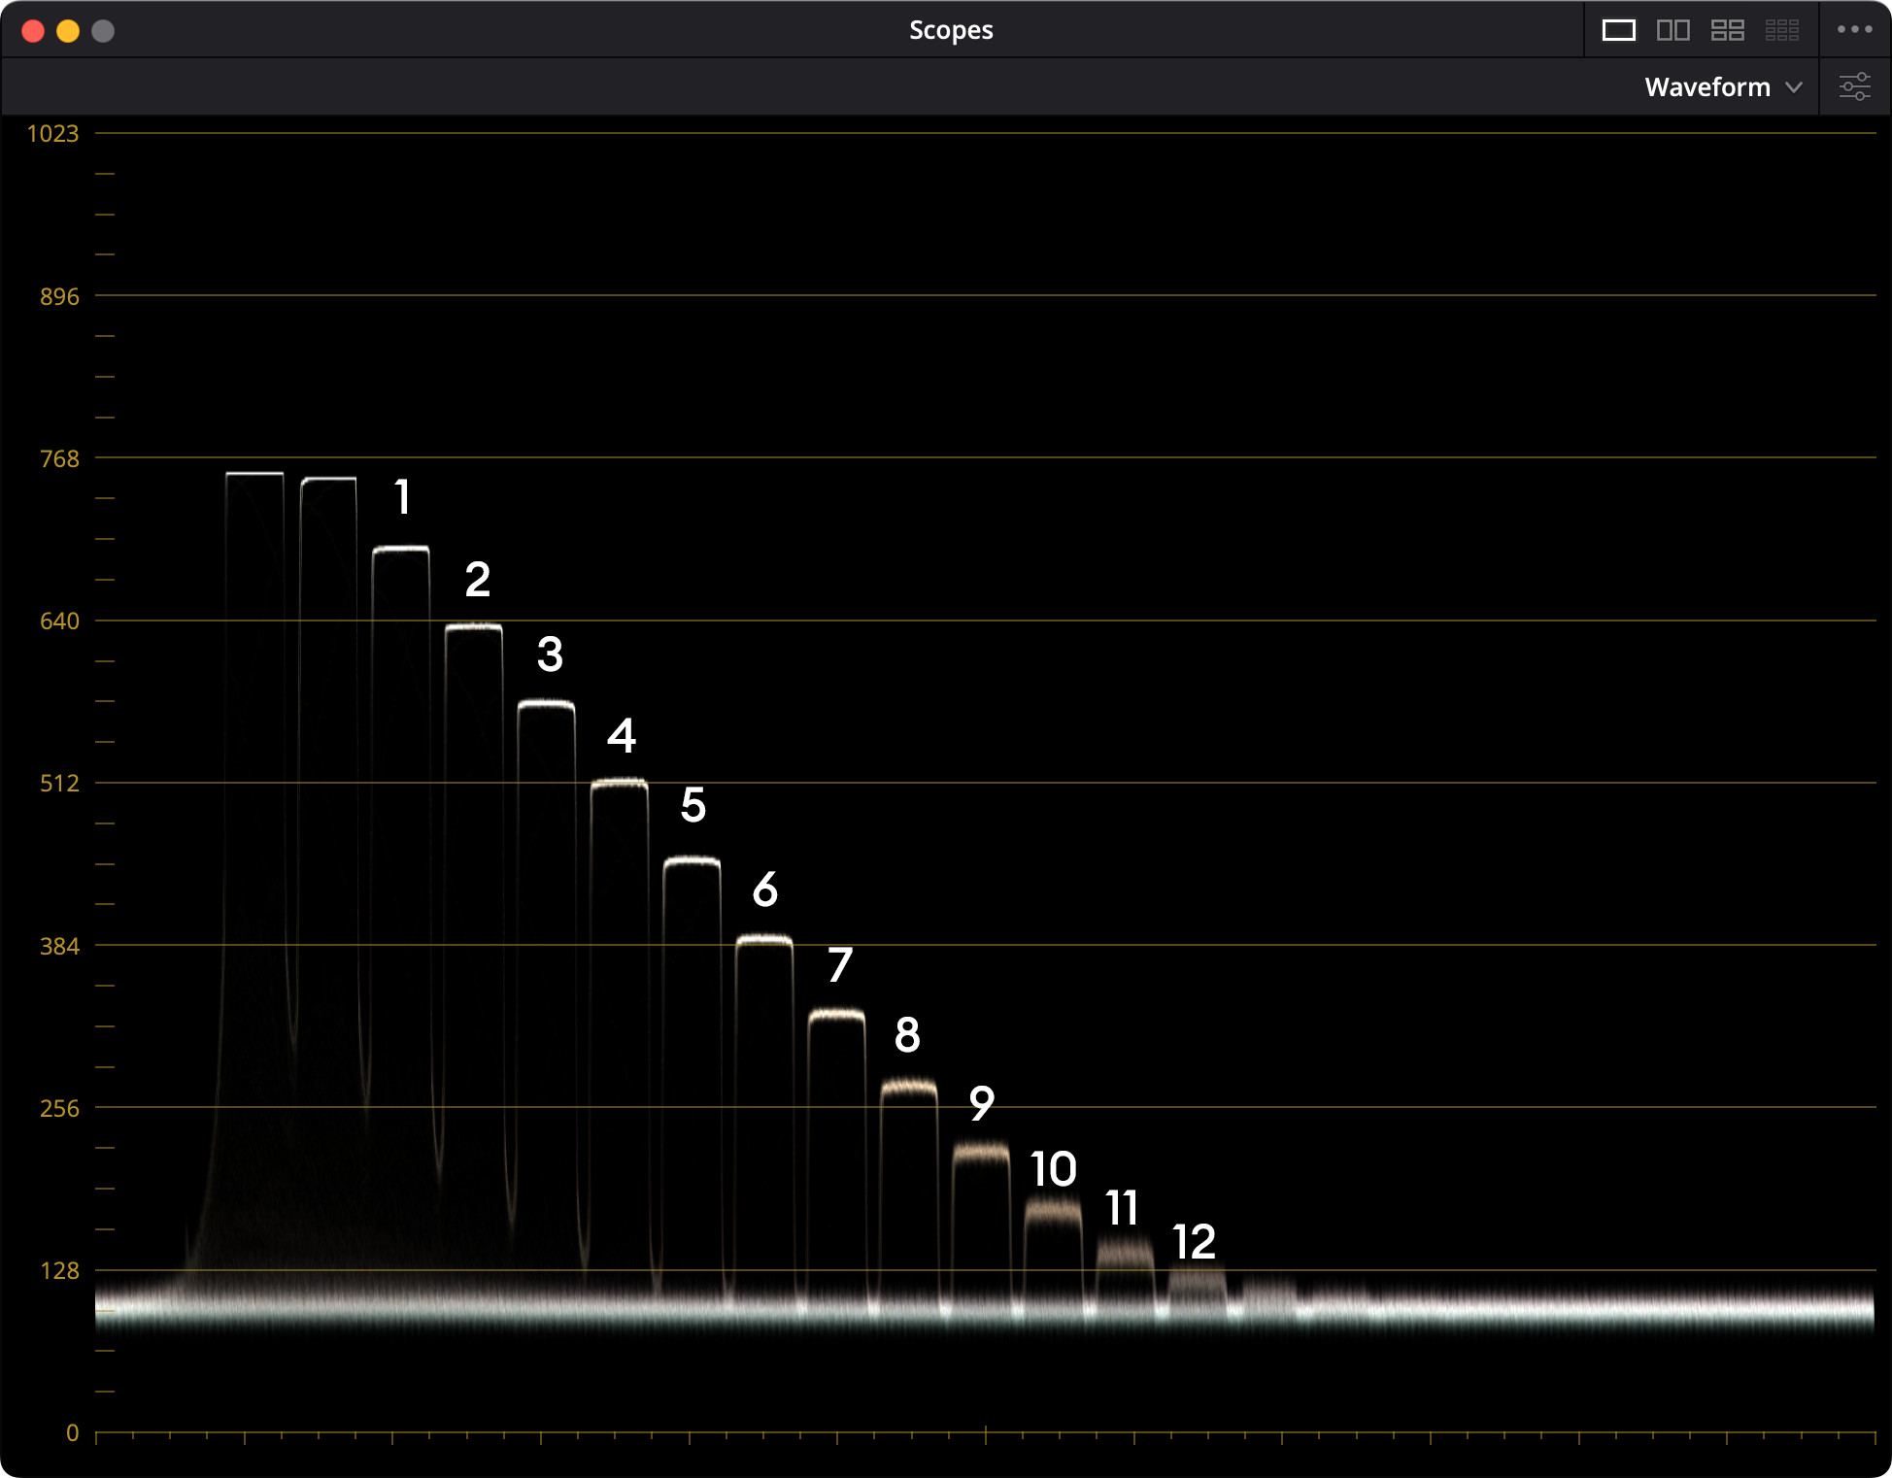This screenshot has width=1892, height=1478.
Task: Click step label number 12
Action: click(1194, 1242)
